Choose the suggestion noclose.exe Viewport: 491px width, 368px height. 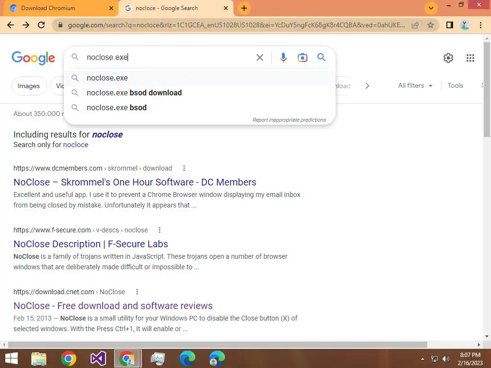tap(199, 78)
